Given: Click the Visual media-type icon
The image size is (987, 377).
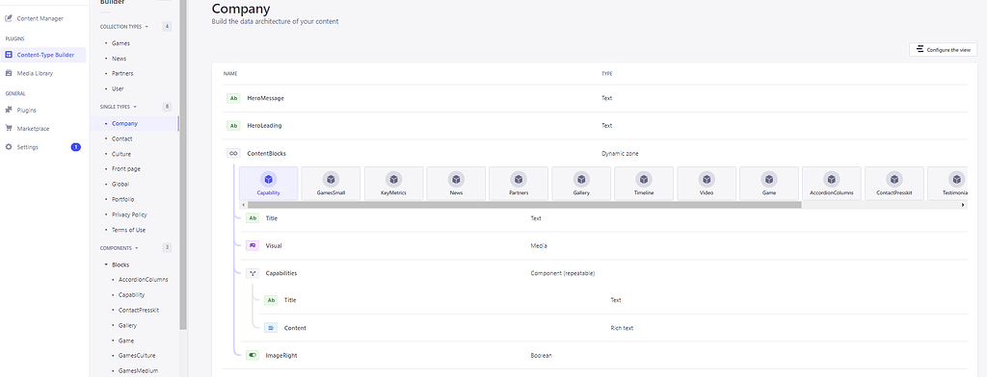Looking at the screenshot, I should point(253,245).
